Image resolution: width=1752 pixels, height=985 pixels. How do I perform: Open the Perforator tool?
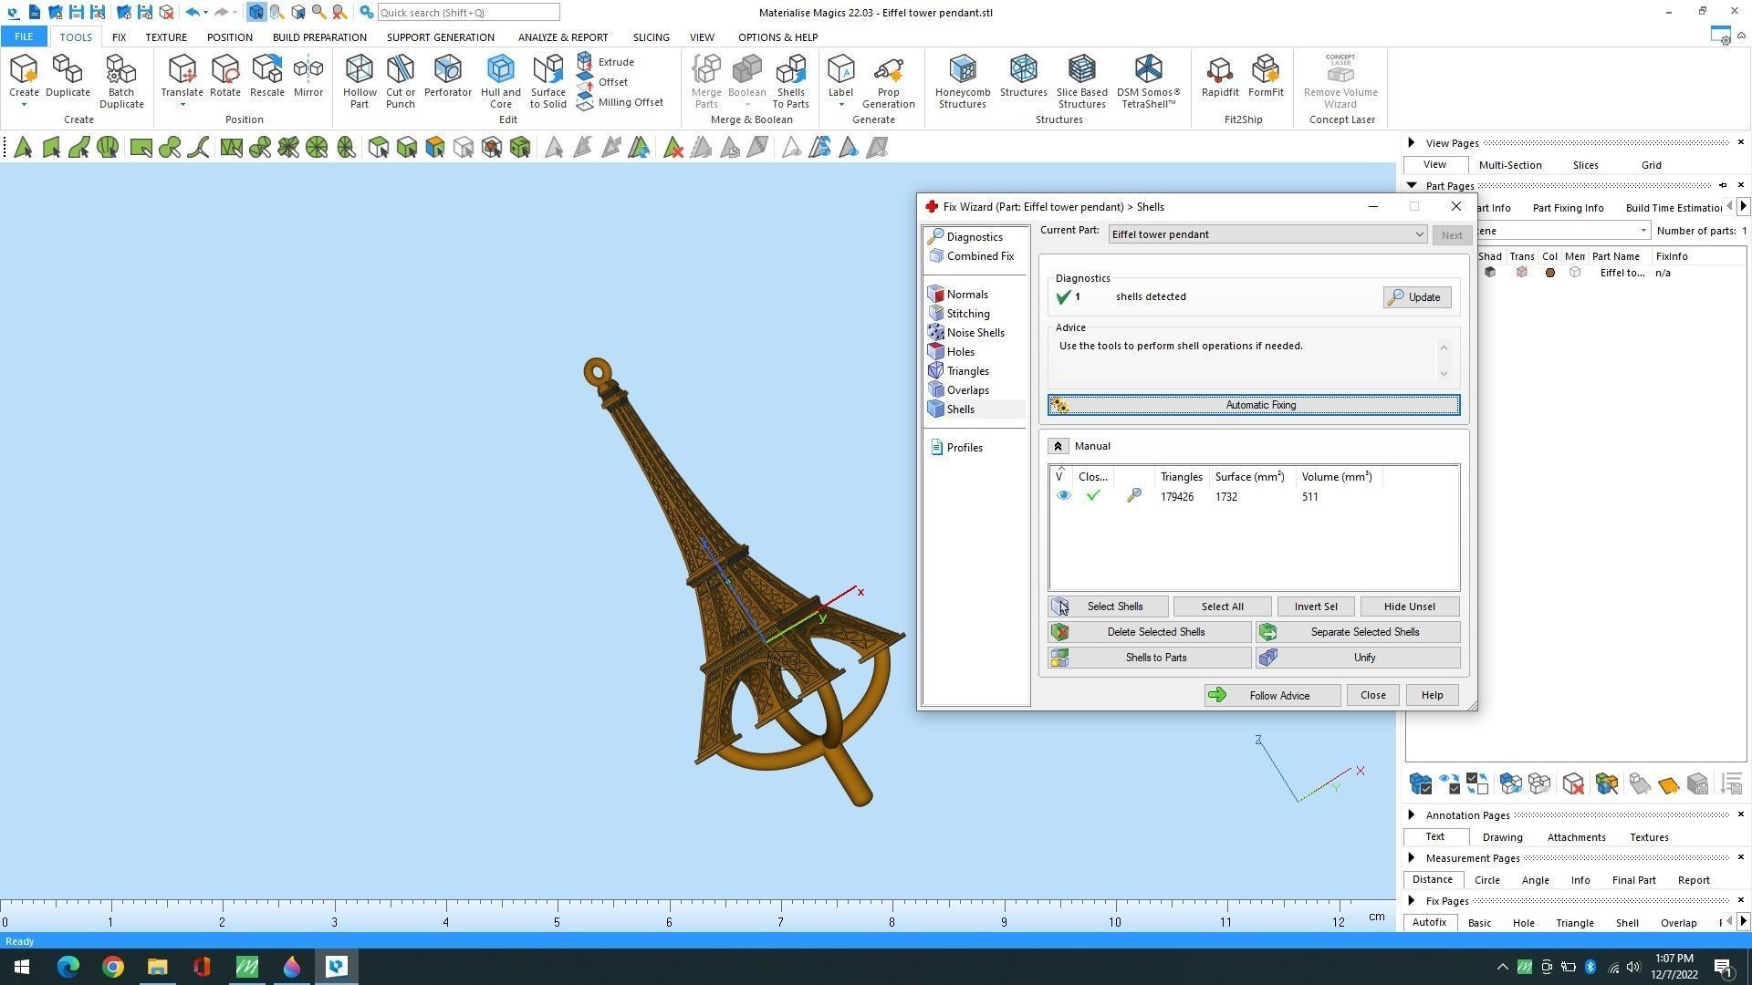[x=447, y=76]
